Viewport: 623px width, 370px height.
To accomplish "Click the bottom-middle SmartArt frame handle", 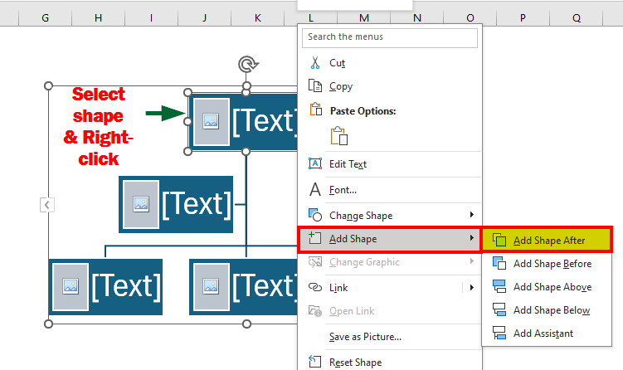I will pyautogui.click(x=246, y=324).
